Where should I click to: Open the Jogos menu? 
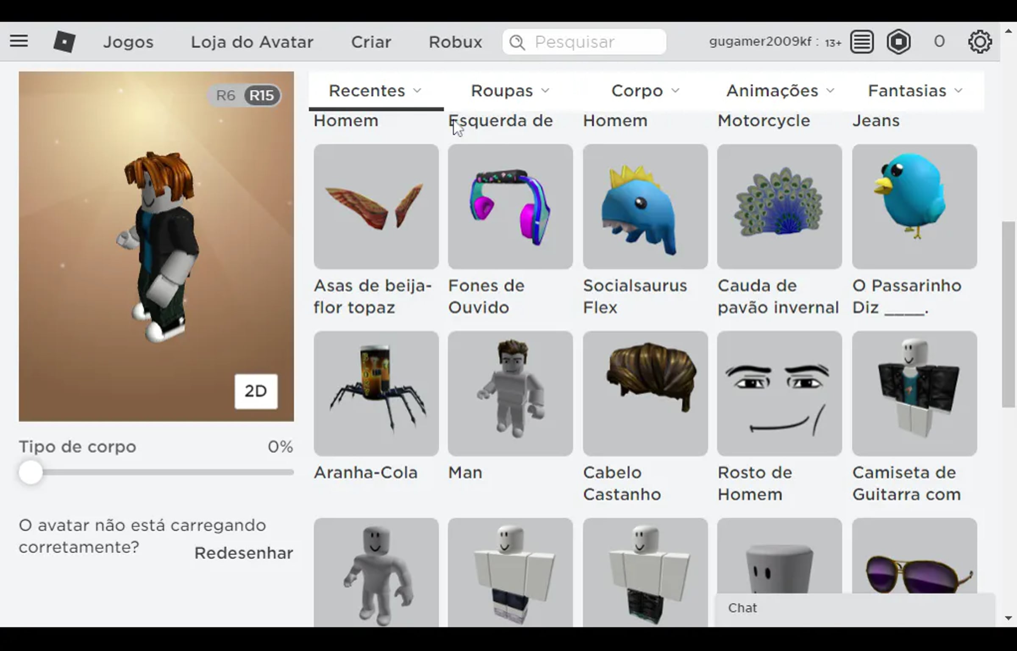coord(128,42)
